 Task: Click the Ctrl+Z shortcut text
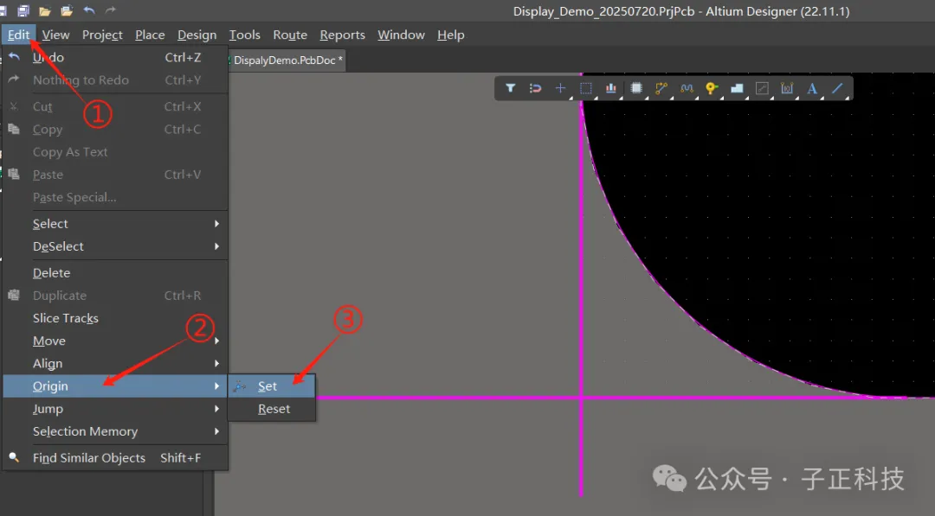tap(183, 57)
